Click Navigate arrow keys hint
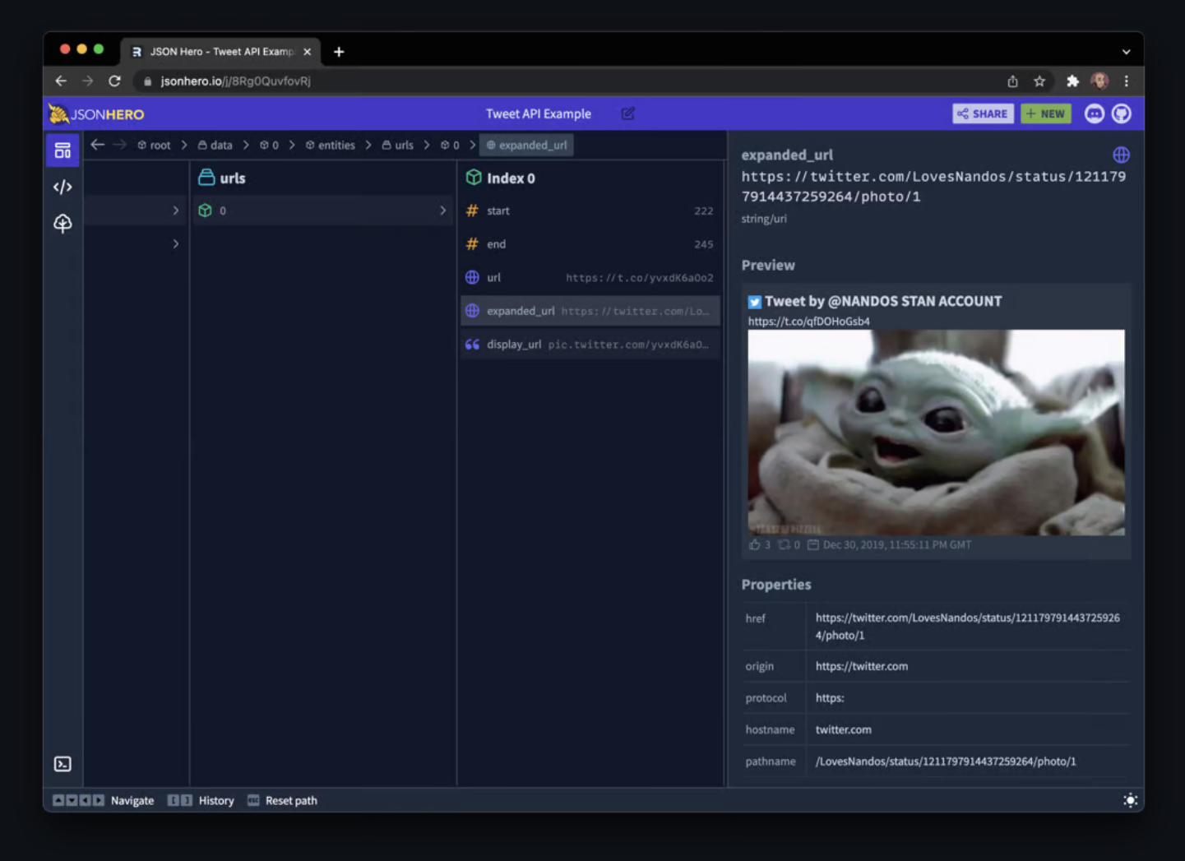 tap(104, 800)
